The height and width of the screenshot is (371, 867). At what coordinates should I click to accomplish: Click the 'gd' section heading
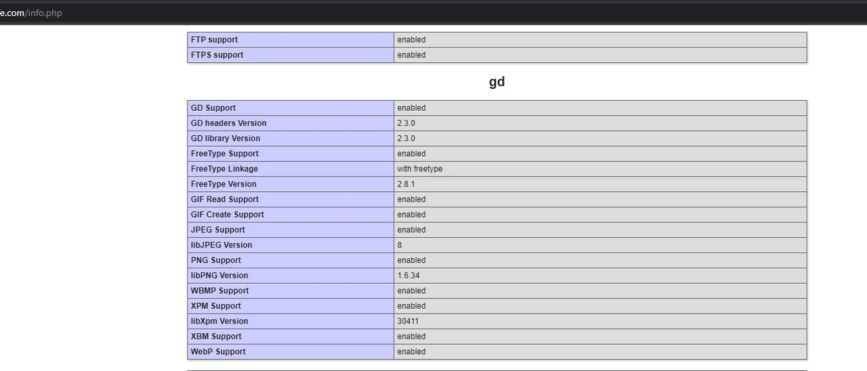click(497, 82)
